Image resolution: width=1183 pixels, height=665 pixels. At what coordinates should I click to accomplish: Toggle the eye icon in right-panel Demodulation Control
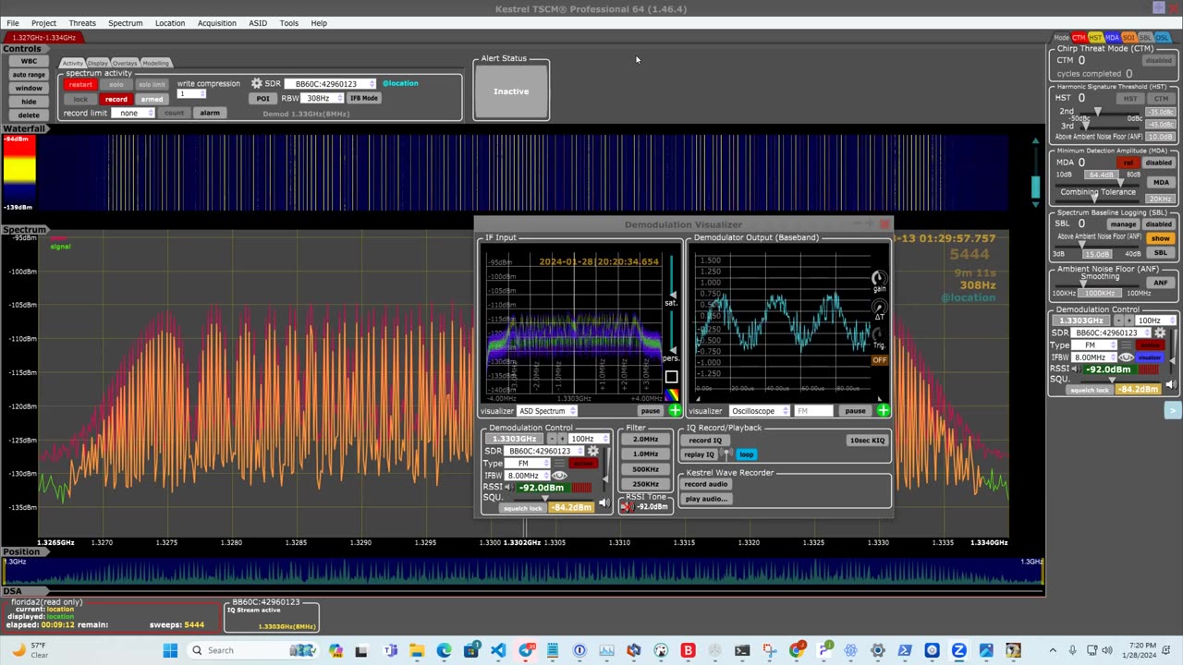coord(1127,357)
